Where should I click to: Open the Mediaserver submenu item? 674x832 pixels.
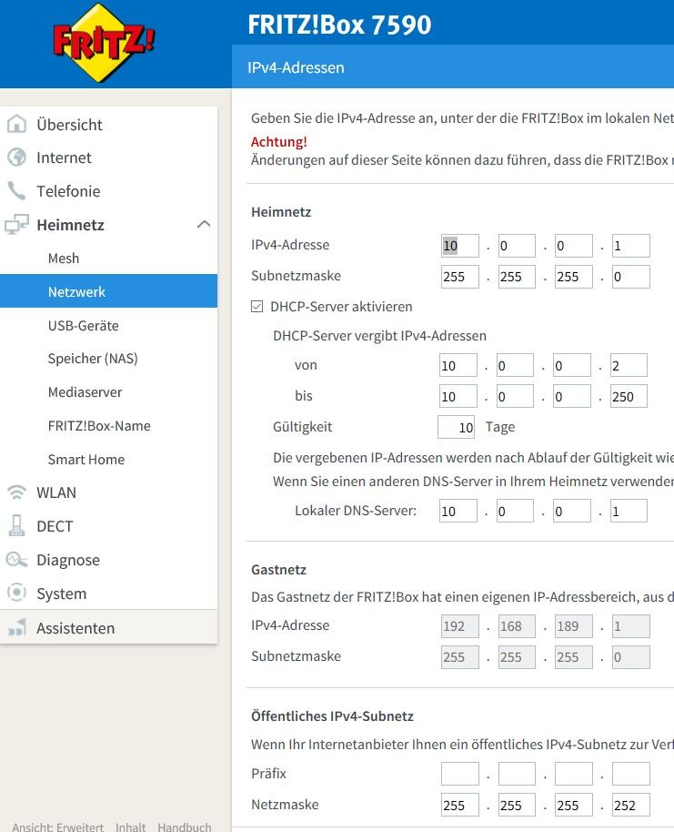click(85, 392)
